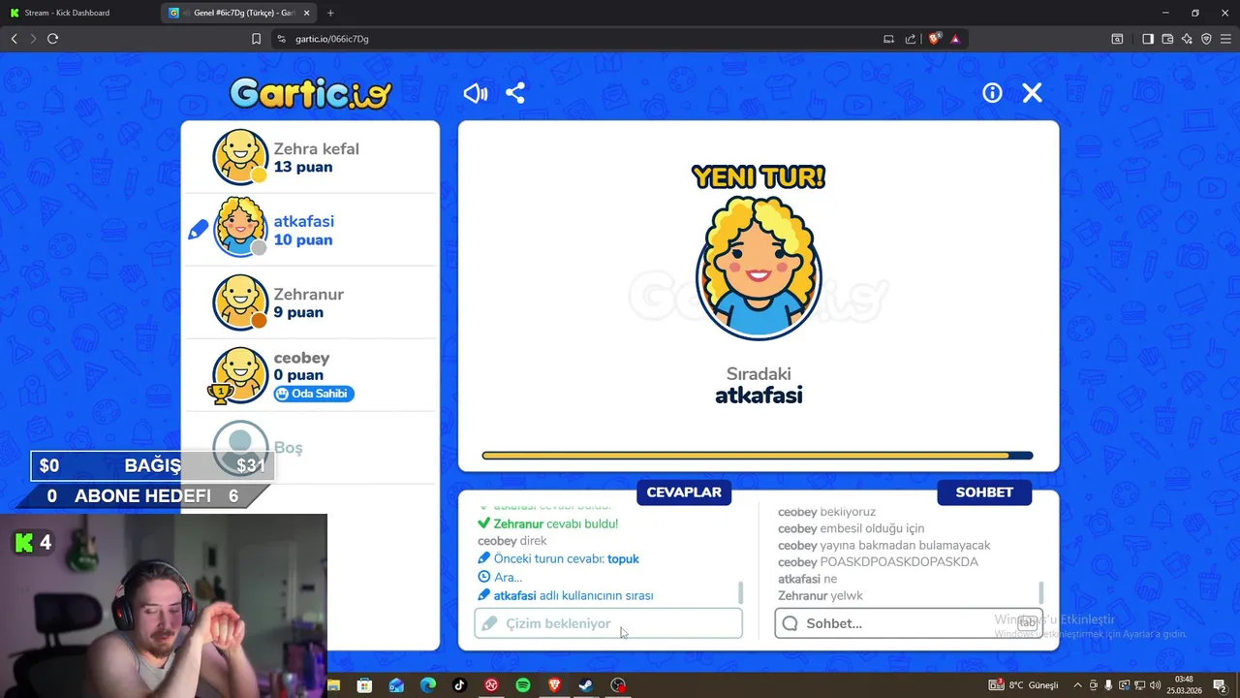Open the weather widget 8°C Güneşli

1024,685
